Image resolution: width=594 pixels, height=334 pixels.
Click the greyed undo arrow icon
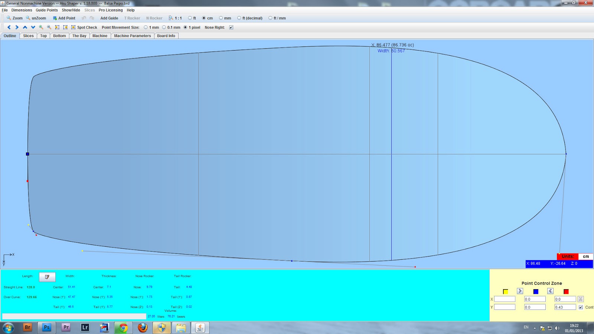point(84,18)
